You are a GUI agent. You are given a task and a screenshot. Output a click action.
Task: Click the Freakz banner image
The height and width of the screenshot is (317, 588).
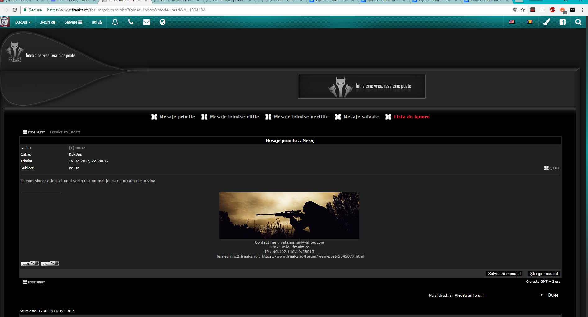coord(362,86)
